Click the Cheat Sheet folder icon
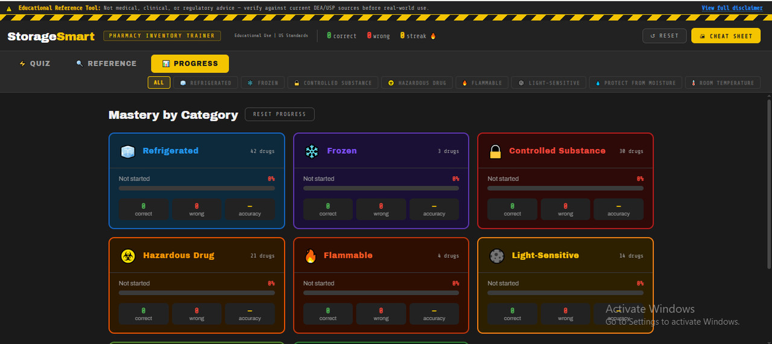Image resolution: width=772 pixels, height=344 pixels. click(x=702, y=36)
